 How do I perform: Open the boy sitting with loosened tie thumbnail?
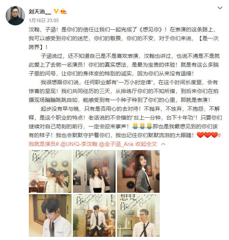tap(94, 216)
